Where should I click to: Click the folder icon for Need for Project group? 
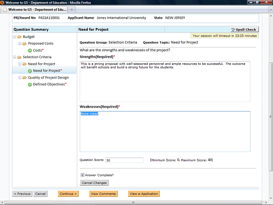pos(25,64)
